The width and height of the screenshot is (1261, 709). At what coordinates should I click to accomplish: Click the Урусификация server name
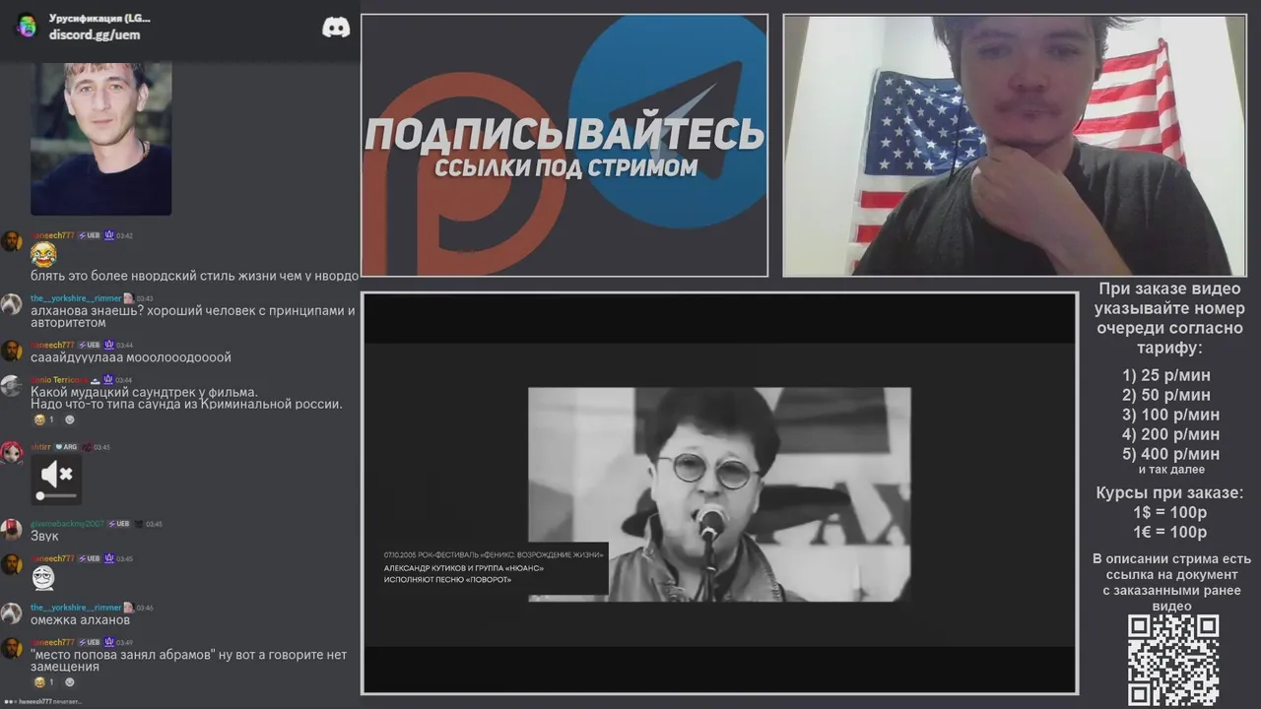100,18
